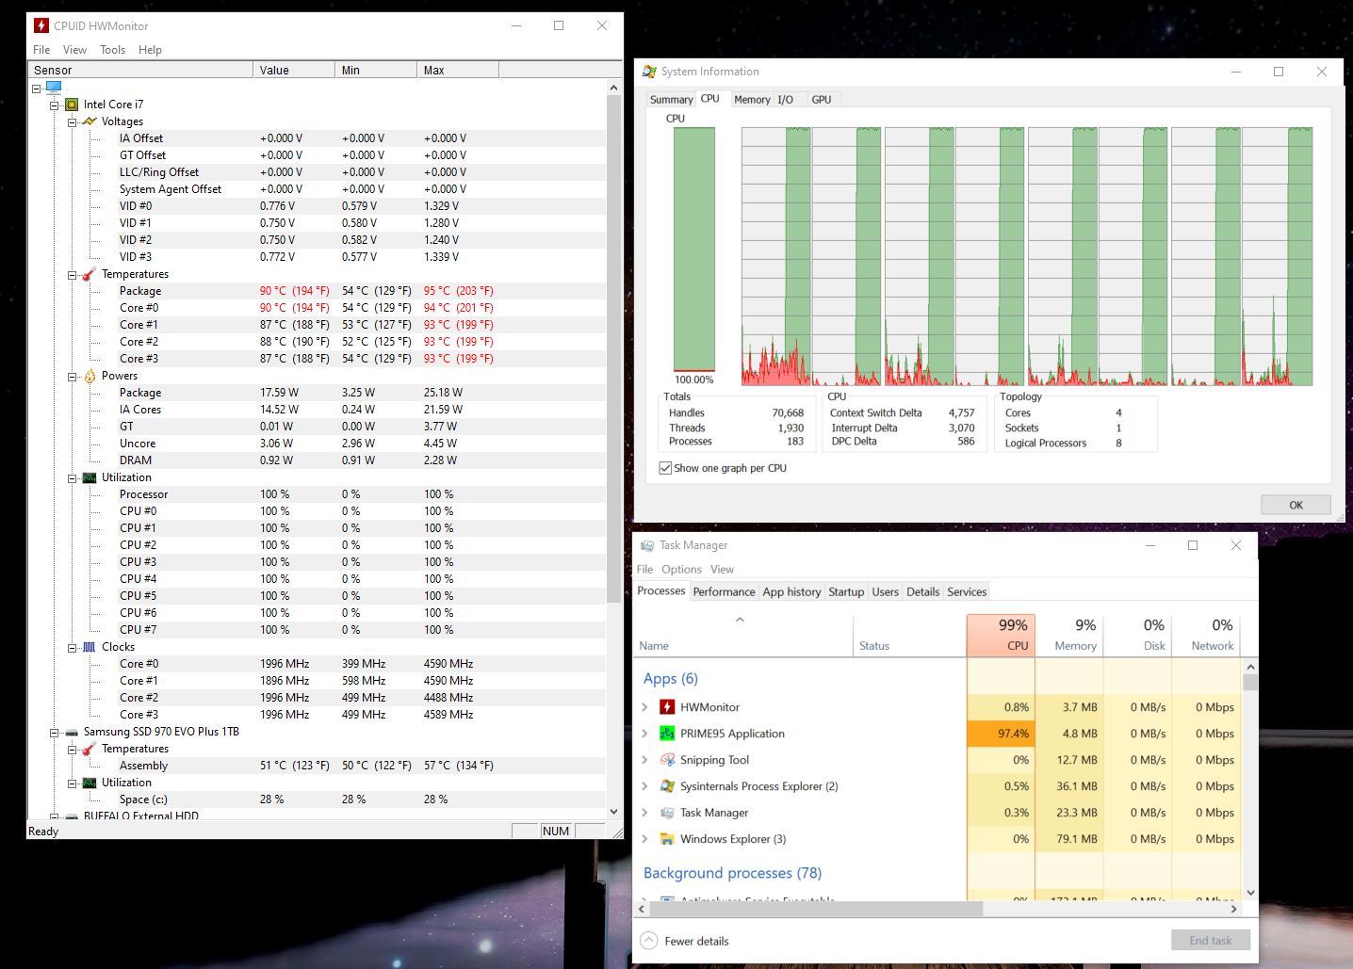The height and width of the screenshot is (969, 1353).
Task: Collapse the Voltages tree node
Action: (x=72, y=121)
